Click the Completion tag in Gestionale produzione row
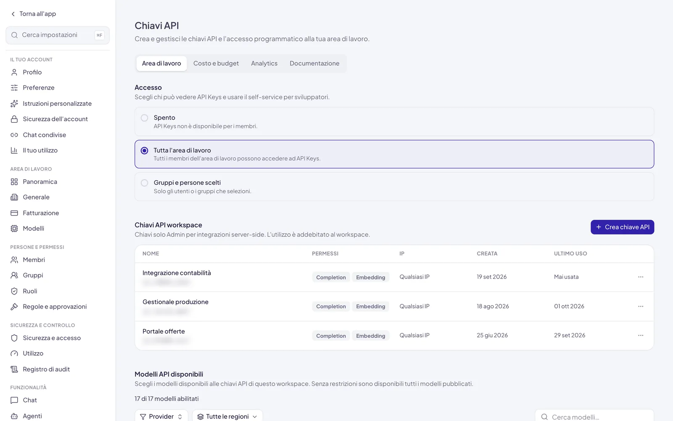This screenshot has height=421, width=673. 331,306
